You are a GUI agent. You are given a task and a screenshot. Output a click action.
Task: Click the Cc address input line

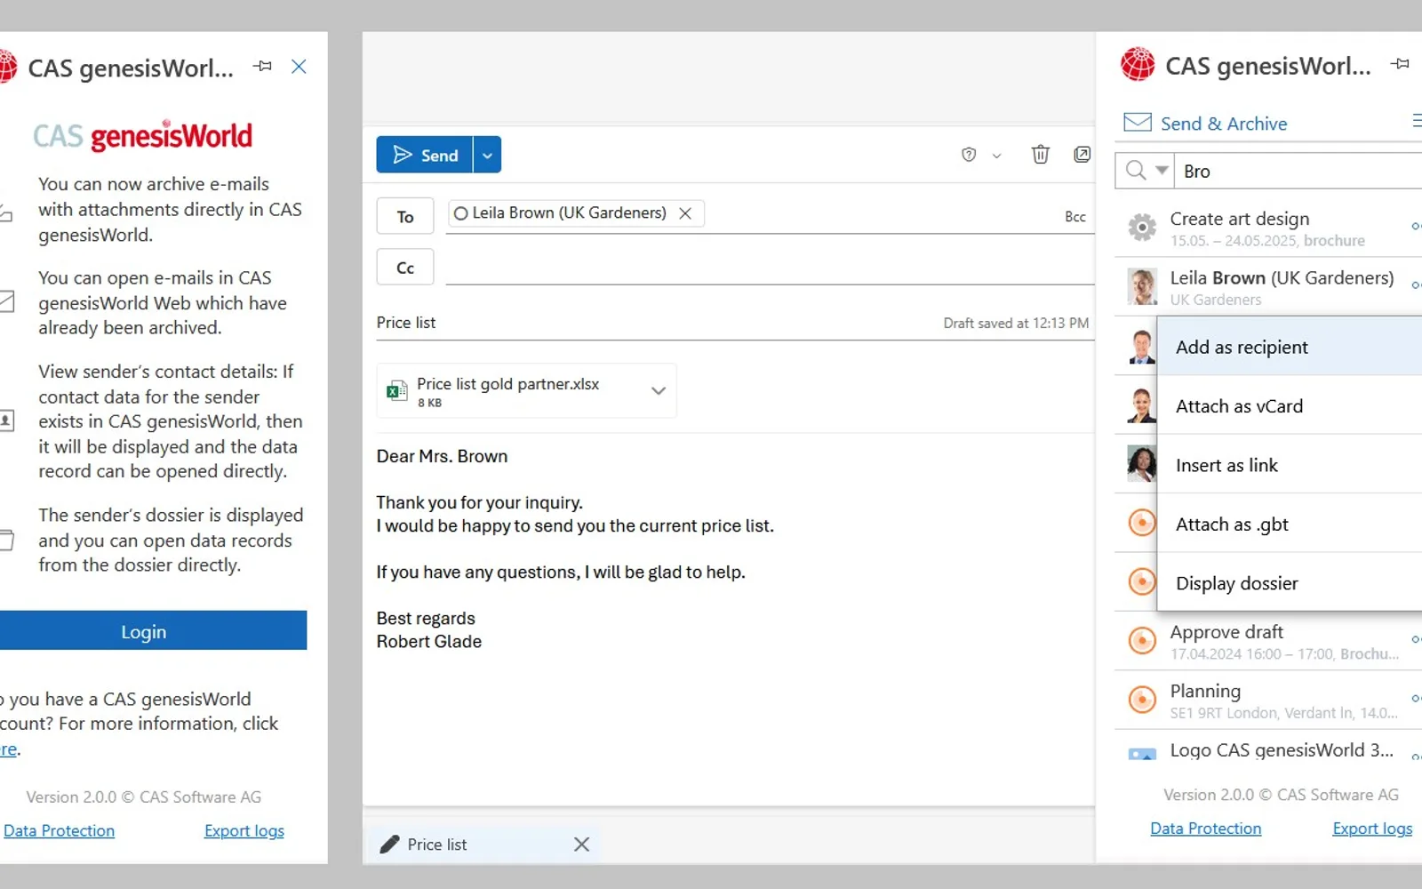770,268
